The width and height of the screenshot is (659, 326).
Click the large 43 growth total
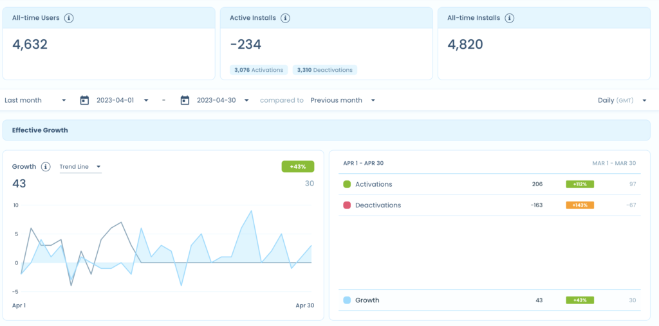click(19, 184)
